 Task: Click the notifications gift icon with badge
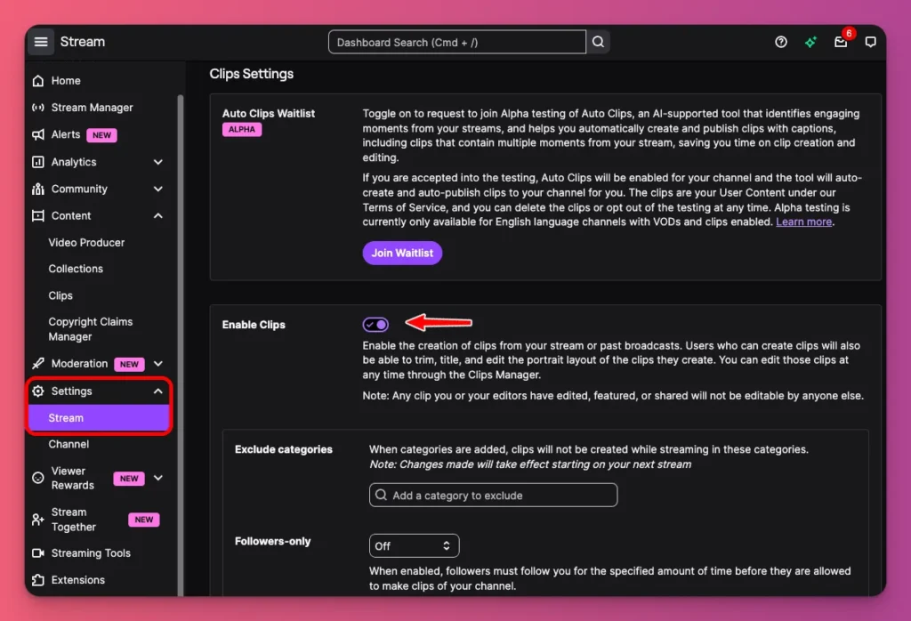pos(840,41)
